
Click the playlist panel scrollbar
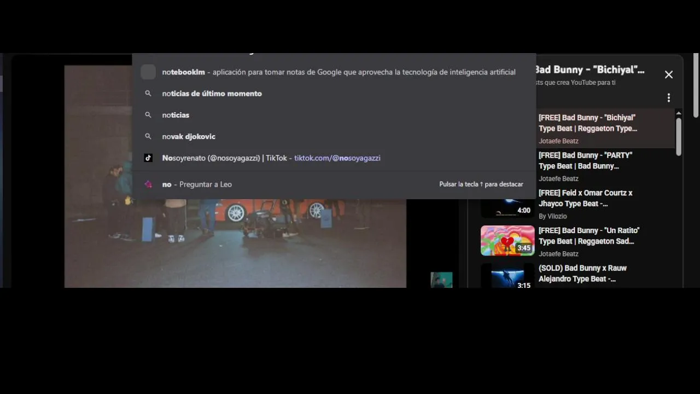pyautogui.click(x=679, y=137)
